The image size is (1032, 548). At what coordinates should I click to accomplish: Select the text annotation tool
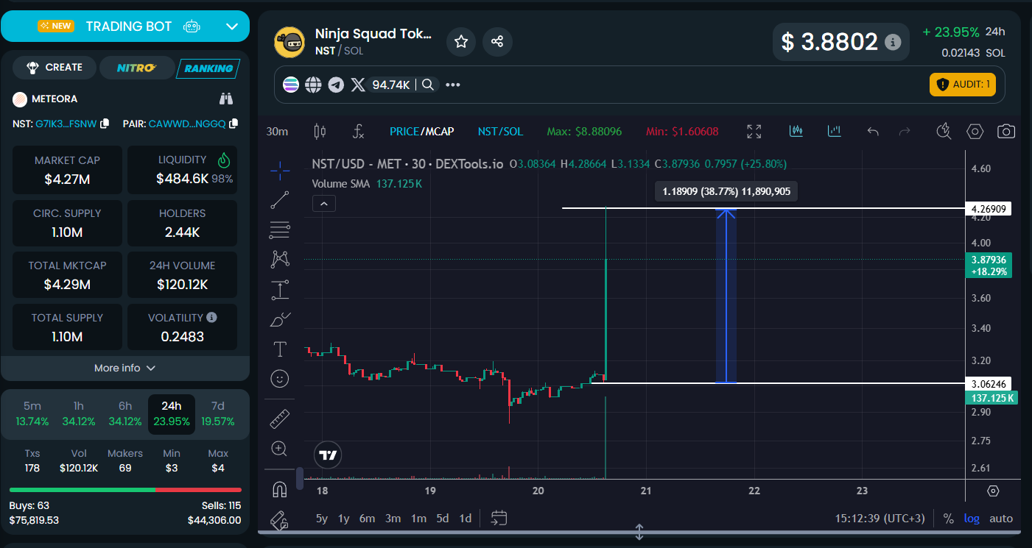(280, 349)
